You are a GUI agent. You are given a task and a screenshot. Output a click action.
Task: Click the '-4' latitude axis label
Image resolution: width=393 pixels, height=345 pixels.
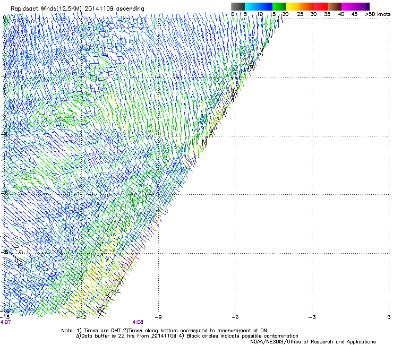coord(4,134)
